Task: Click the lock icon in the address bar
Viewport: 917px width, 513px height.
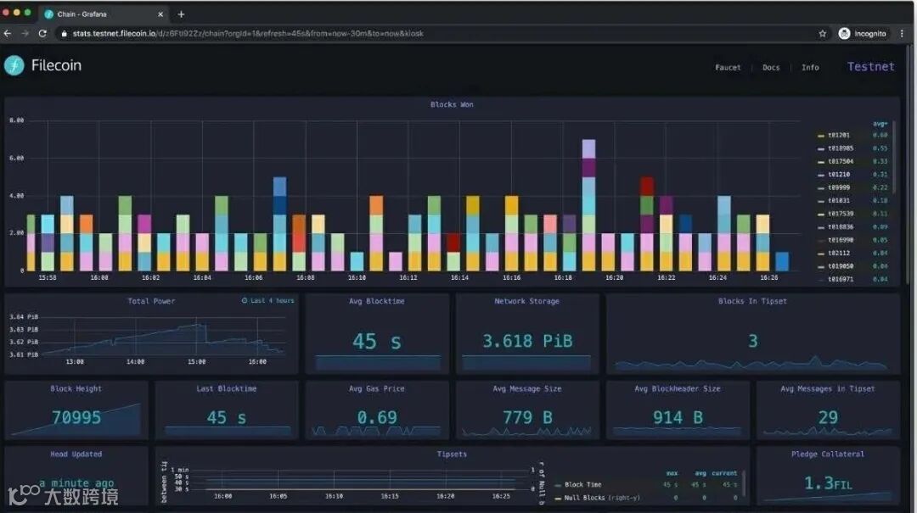Action: tap(64, 34)
